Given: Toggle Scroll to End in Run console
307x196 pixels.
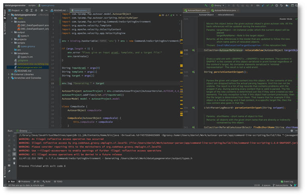Looking at the screenshot, I should 14,154.
